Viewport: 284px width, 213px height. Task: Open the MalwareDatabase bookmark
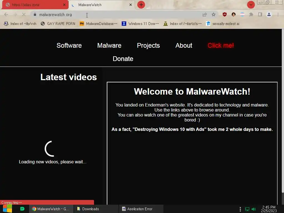click(x=98, y=24)
